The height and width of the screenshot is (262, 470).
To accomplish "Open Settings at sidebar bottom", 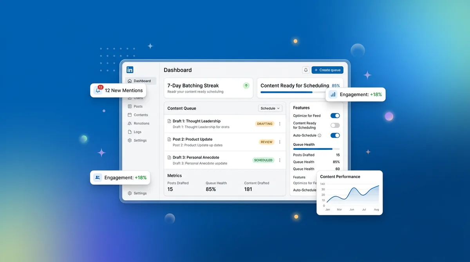I will pyautogui.click(x=140, y=193).
